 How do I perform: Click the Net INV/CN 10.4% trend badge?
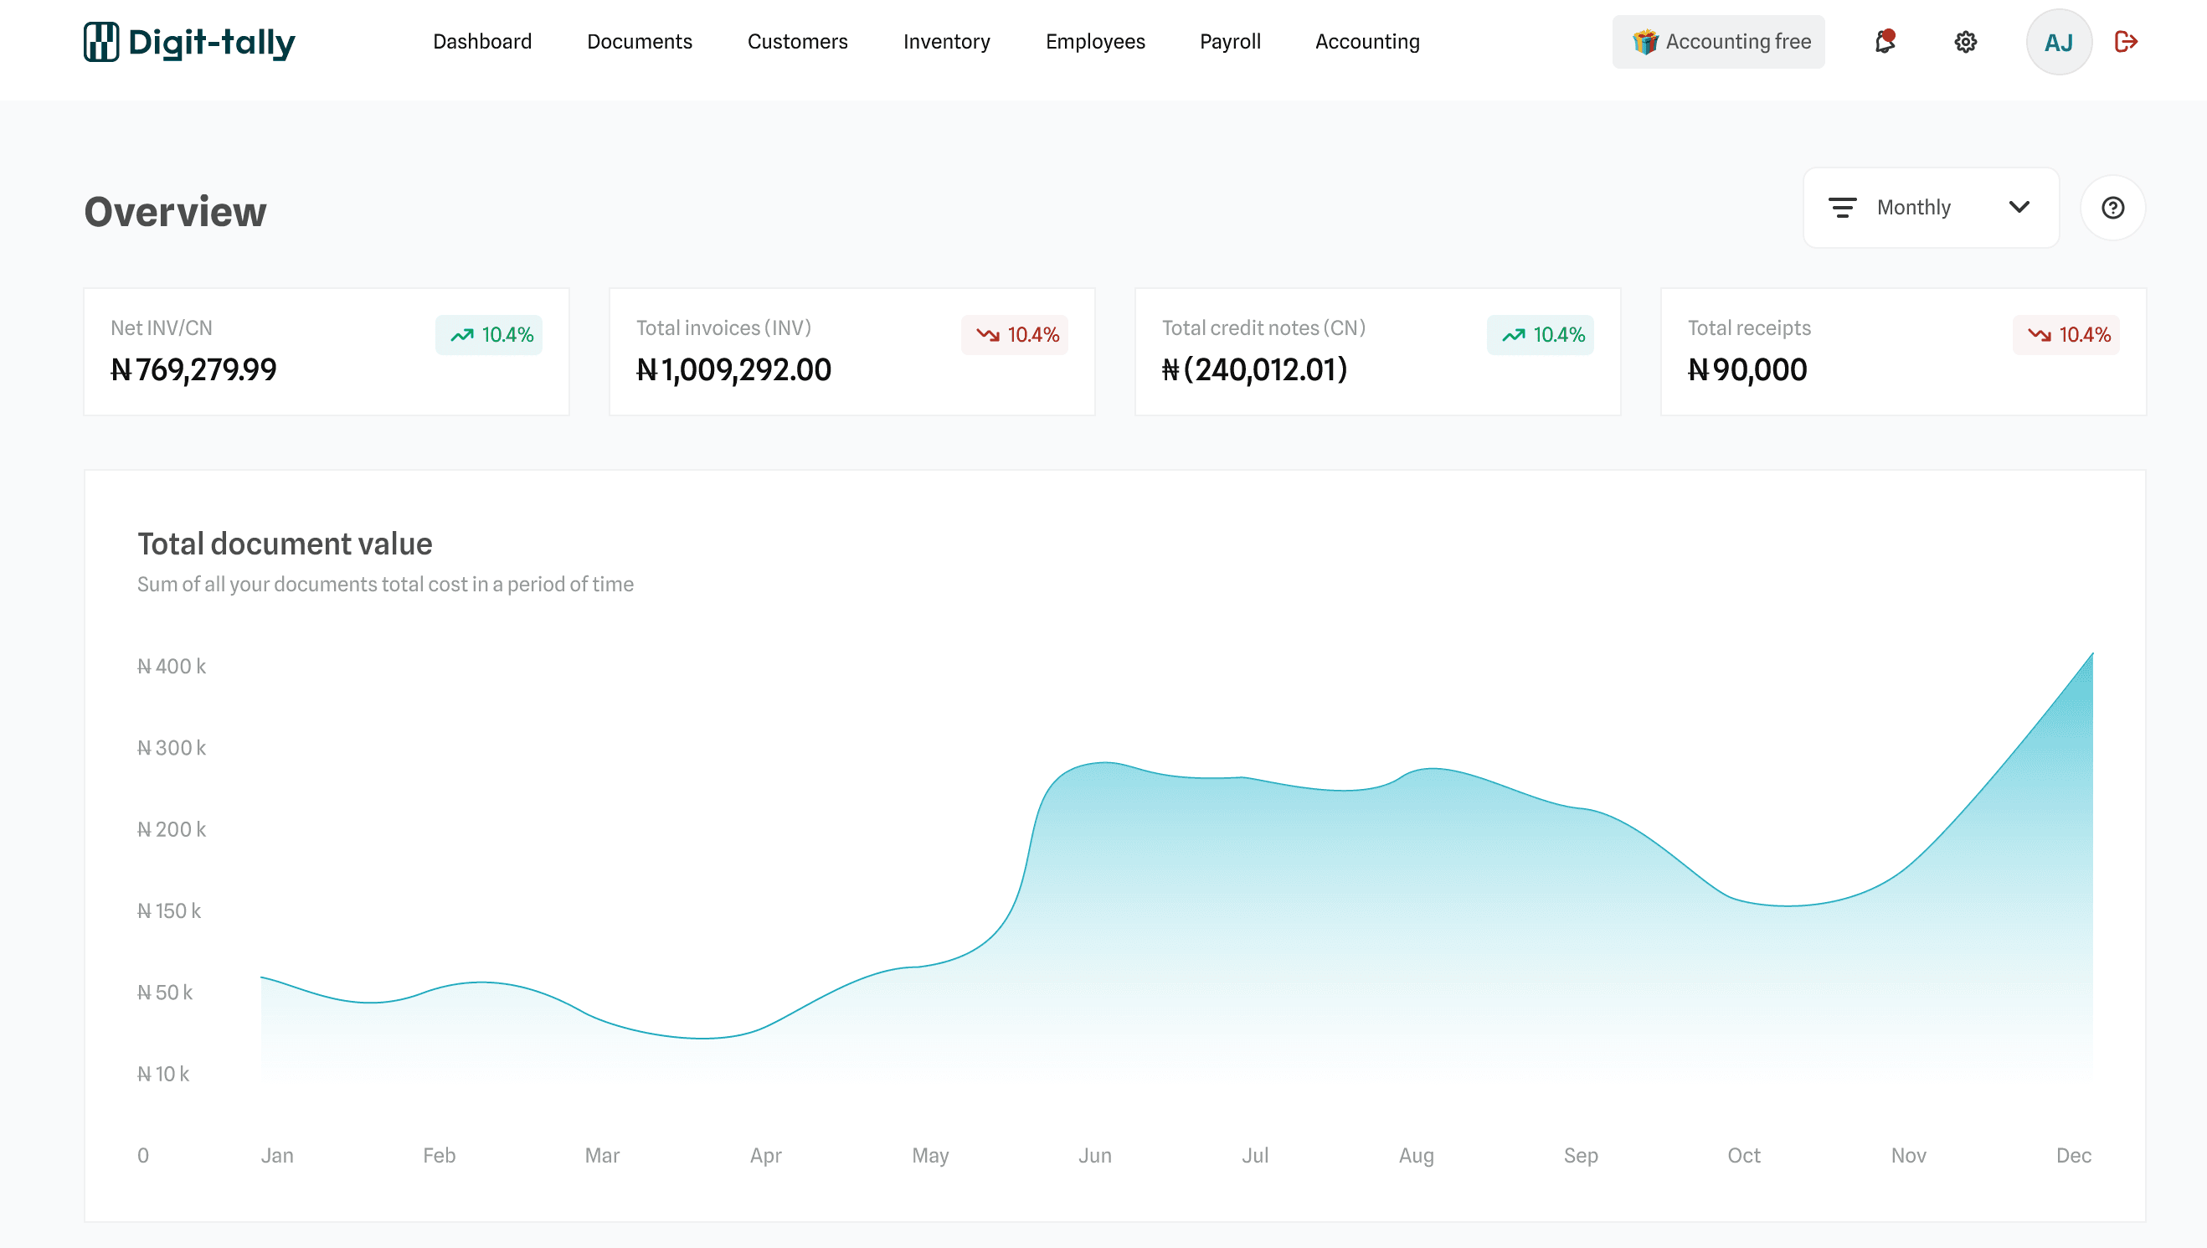pos(489,334)
